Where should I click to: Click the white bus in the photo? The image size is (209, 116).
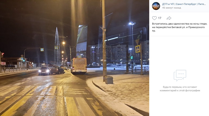coord(78,66)
